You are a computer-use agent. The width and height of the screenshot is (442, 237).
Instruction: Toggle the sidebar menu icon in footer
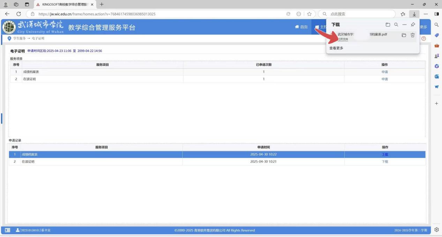pyautogui.click(x=7, y=230)
